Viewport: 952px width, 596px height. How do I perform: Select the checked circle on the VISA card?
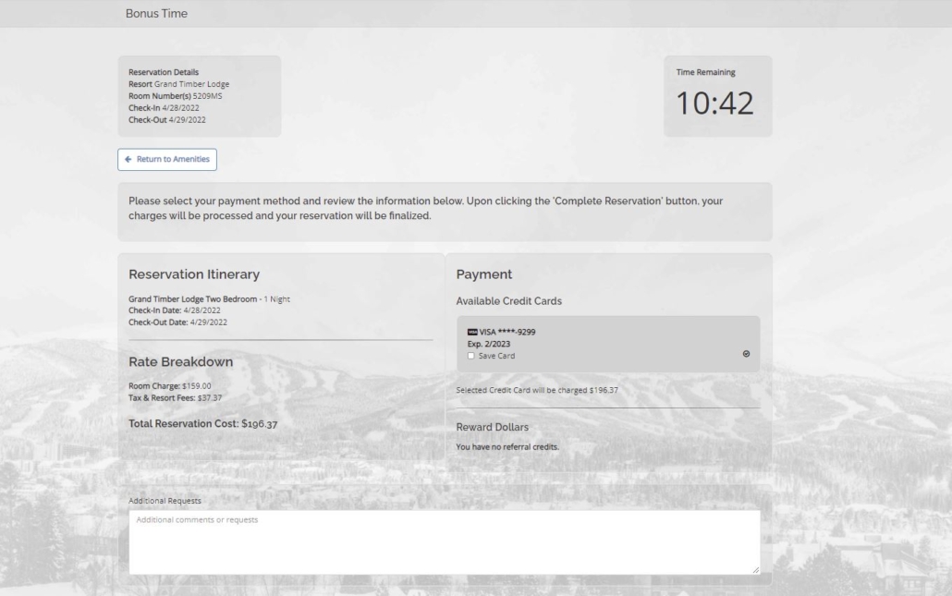[x=746, y=354]
